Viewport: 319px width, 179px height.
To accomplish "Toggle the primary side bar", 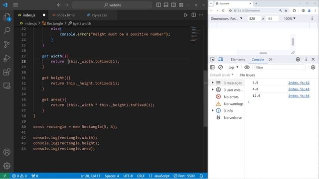I will tap(159, 5).
